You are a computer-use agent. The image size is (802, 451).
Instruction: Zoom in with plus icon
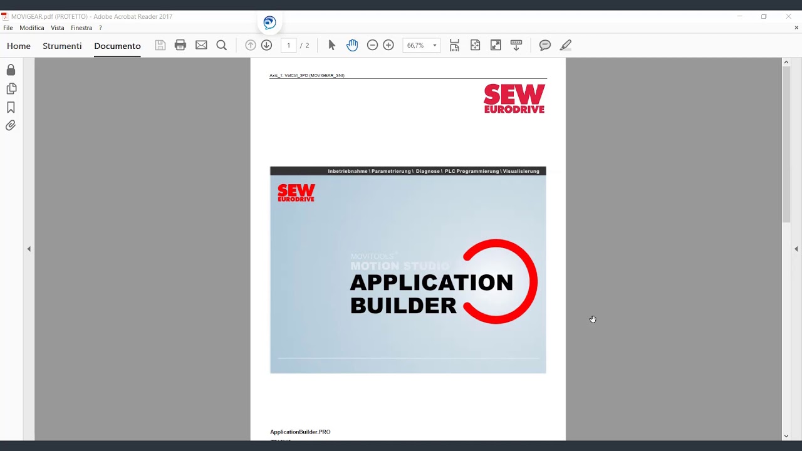click(388, 45)
